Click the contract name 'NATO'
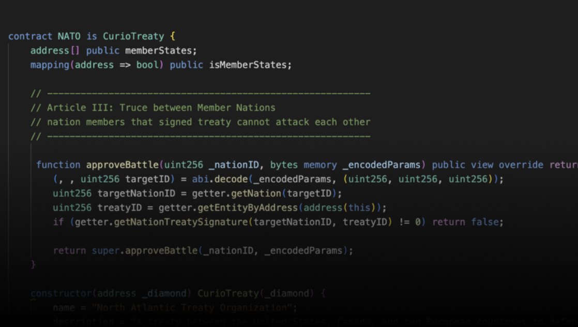578x327 pixels. coord(69,36)
